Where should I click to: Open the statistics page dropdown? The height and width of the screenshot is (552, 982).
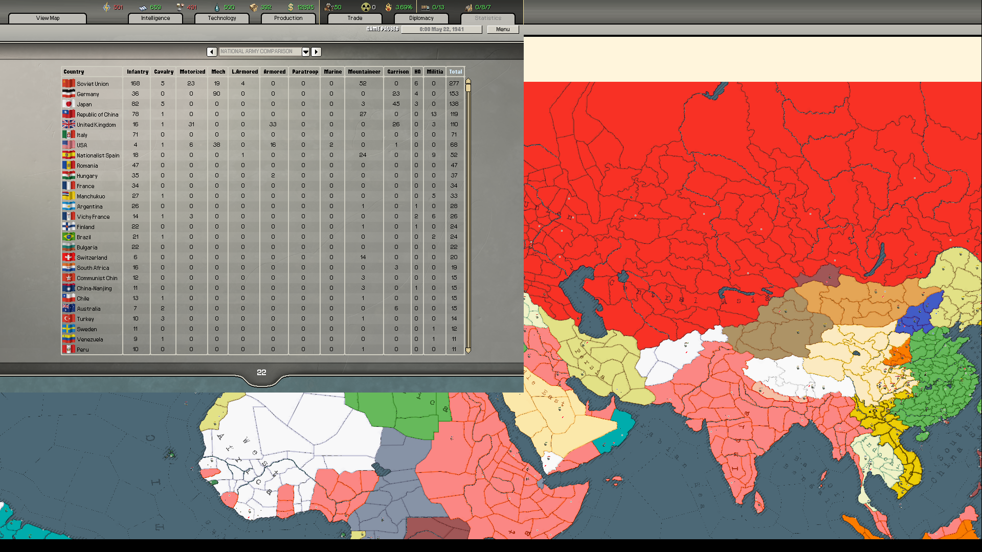(305, 52)
